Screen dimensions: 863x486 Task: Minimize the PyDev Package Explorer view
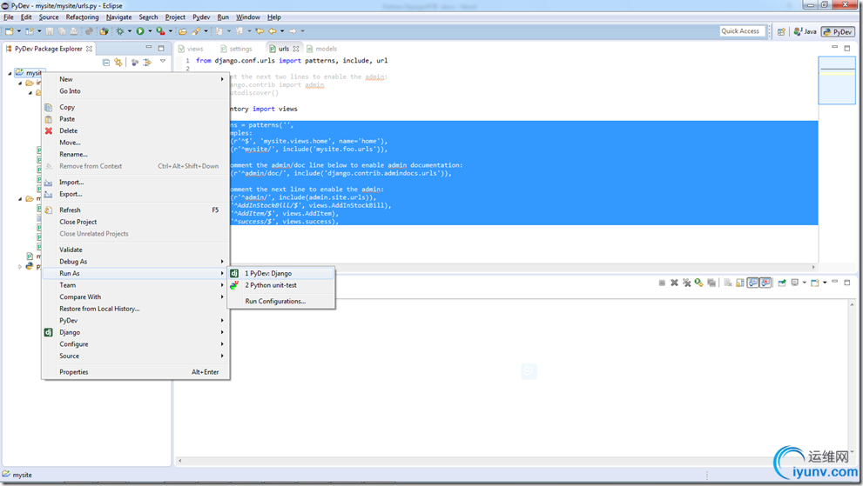pyautogui.click(x=149, y=48)
